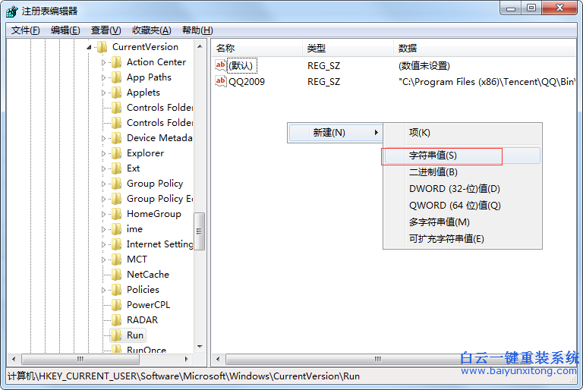The width and height of the screenshot is (583, 390).
Task: Click the 名称 column header
Action: pyautogui.click(x=226, y=48)
